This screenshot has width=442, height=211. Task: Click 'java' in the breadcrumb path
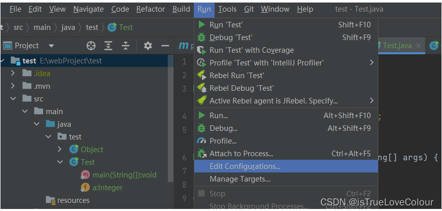pos(68,27)
